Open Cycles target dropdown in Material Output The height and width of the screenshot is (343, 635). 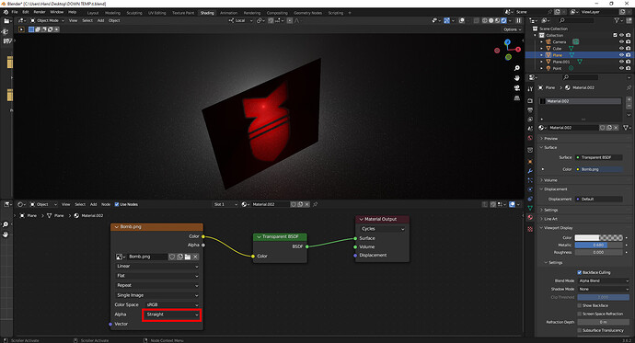coord(382,229)
